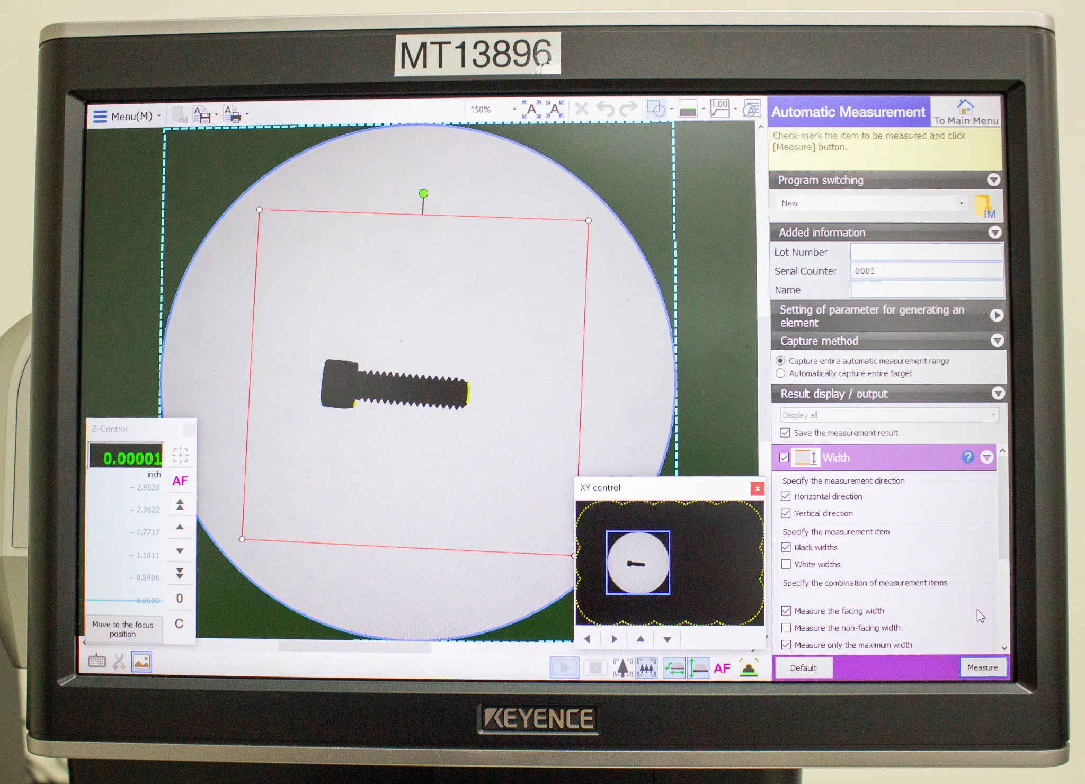1085x784 pixels.
Task: Click the pink AF button in Z-Control
Action: pos(180,480)
